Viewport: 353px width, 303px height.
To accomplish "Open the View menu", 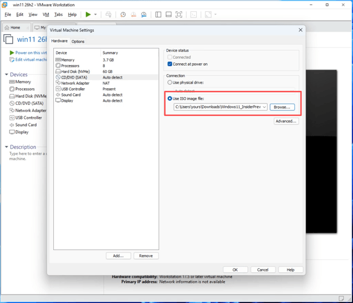I will (x=33, y=15).
